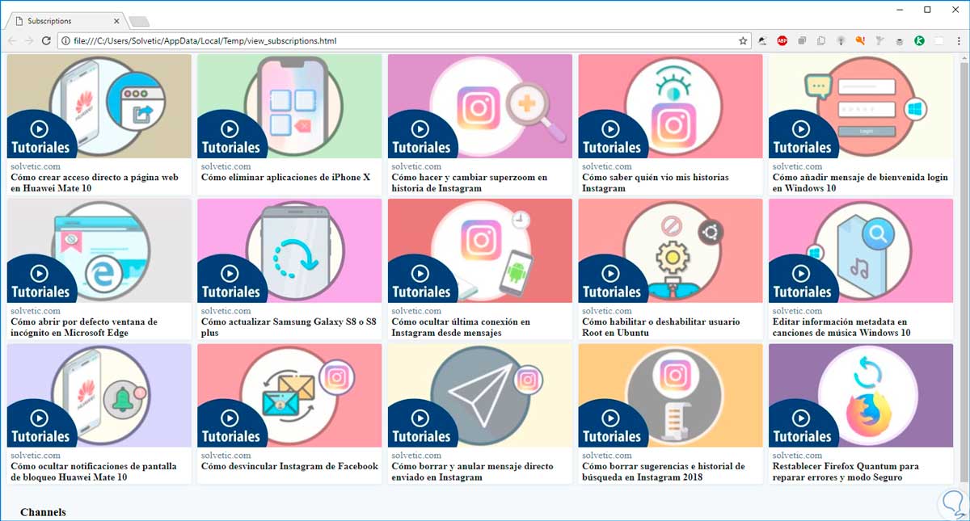The height and width of the screenshot is (521, 970).
Task: Click the Channels heading
Action: coord(43,512)
